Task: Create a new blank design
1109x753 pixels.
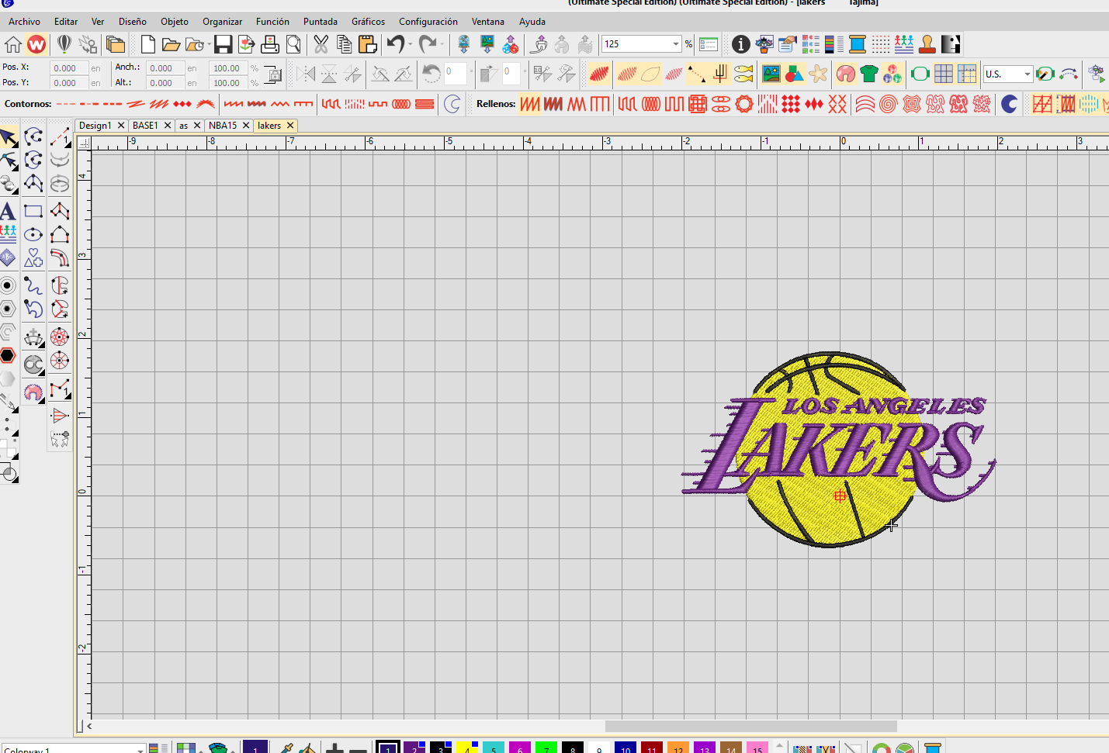Action: pos(147,44)
